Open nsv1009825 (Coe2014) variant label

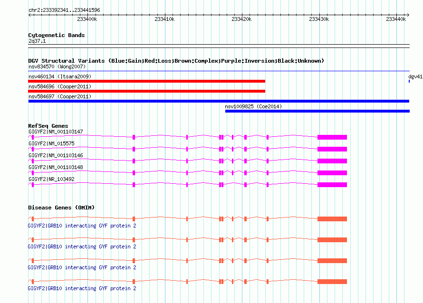pyautogui.click(x=253, y=106)
